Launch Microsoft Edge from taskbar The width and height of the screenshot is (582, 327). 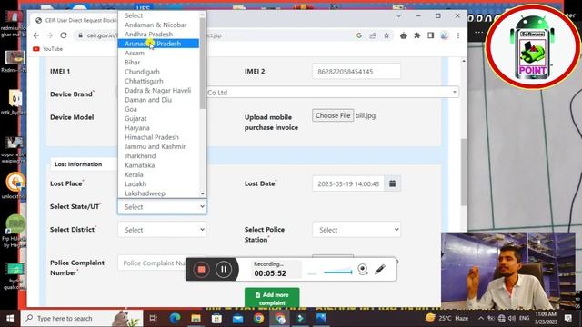[175, 318]
